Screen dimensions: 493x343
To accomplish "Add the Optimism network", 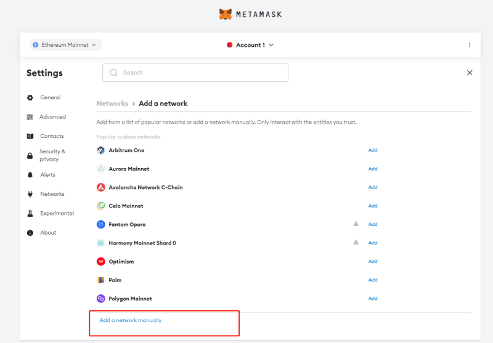I will [373, 261].
